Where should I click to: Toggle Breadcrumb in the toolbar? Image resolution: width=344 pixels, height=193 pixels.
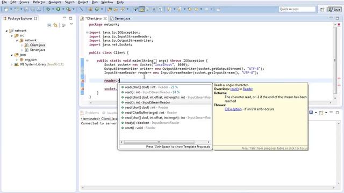135,10
